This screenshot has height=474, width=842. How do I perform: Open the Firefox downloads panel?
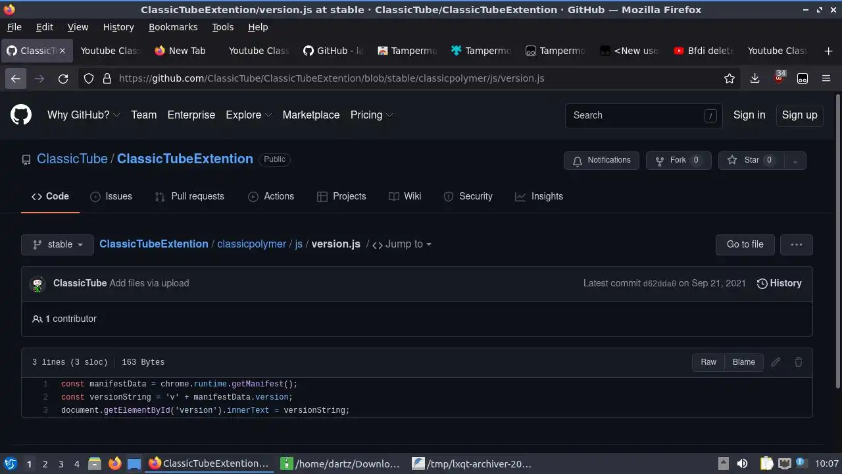(755, 78)
